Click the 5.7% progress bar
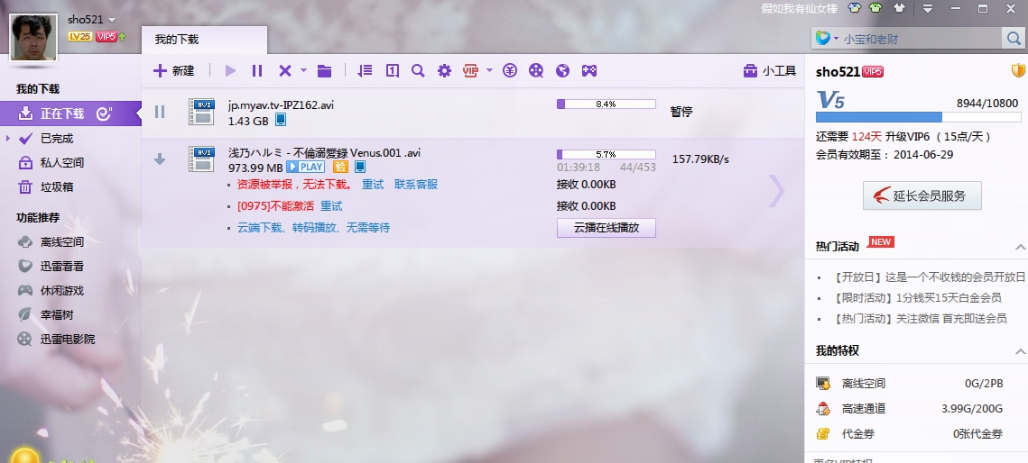The width and height of the screenshot is (1028, 463). pos(607,154)
